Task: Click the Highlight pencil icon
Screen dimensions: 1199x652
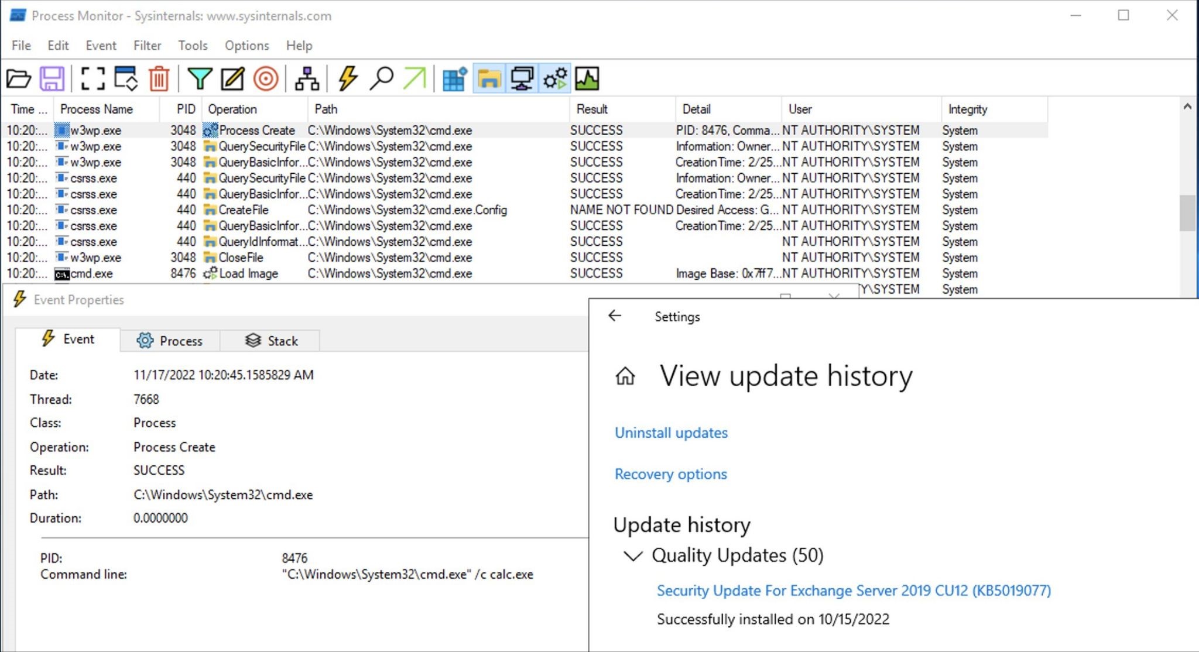Action: point(232,78)
